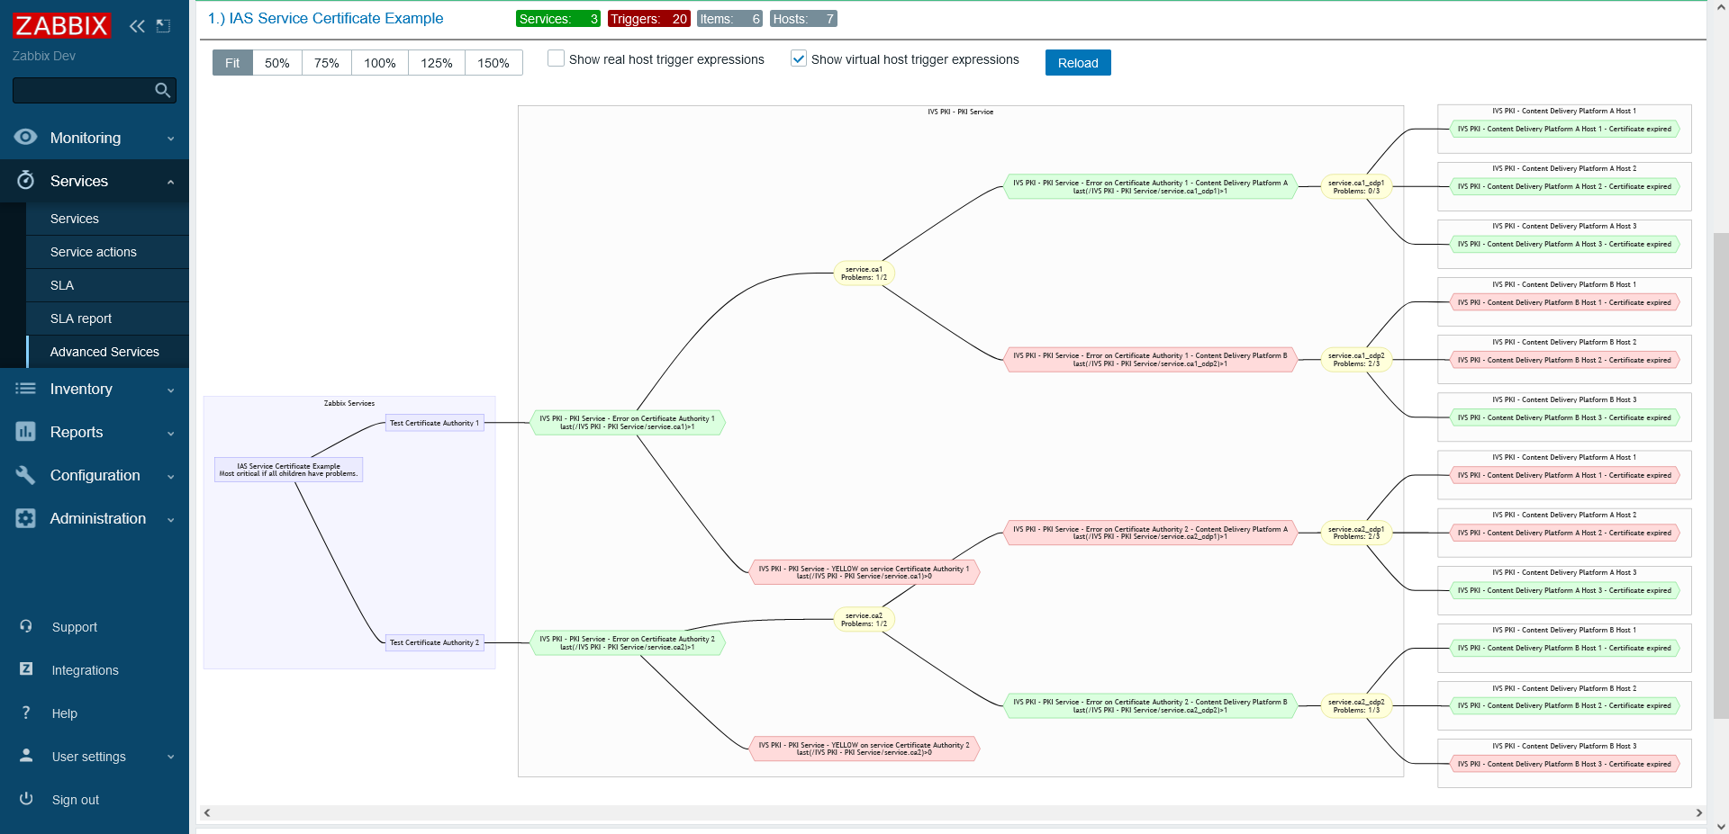Click the User settings person icon

(x=26, y=756)
